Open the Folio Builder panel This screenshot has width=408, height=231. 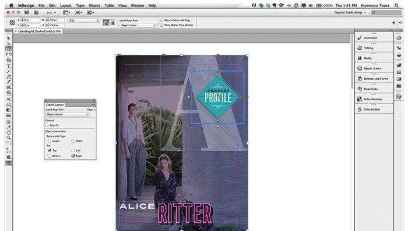[x=374, y=110]
